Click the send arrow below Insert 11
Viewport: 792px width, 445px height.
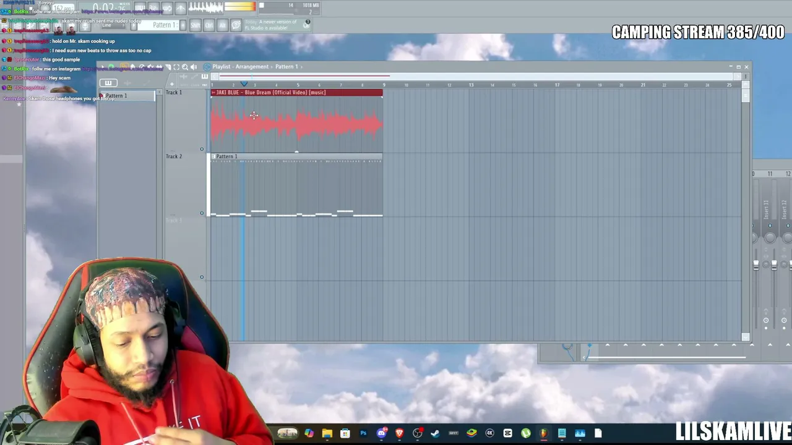click(770, 344)
